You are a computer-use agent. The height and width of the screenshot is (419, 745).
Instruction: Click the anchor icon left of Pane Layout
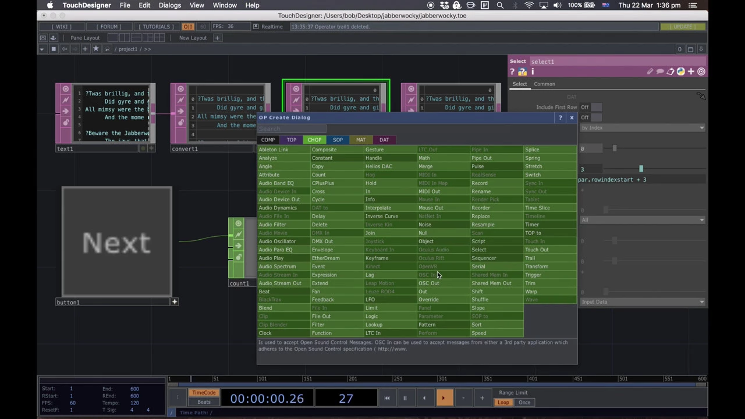(52, 38)
